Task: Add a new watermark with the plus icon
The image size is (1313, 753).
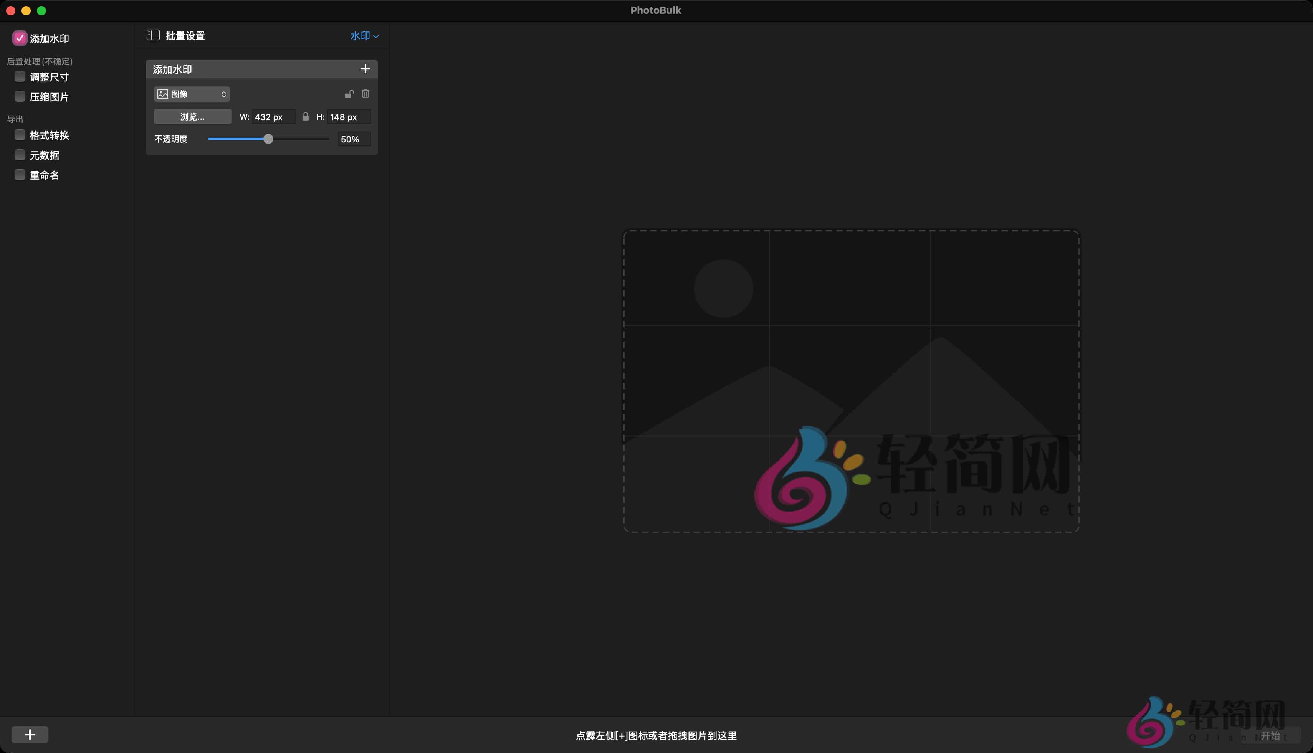Action: (365, 69)
